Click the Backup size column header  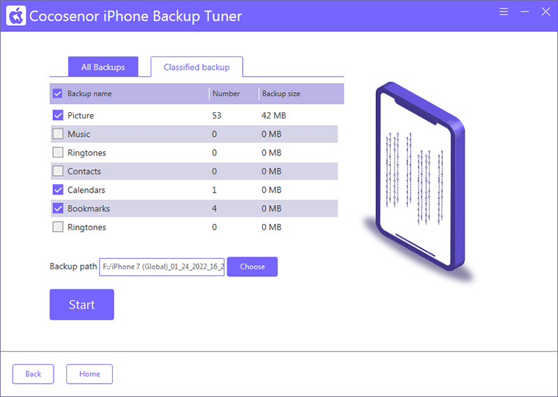pyautogui.click(x=281, y=93)
